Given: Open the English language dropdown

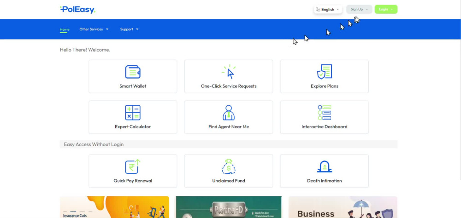Looking at the screenshot, I should click(328, 9).
